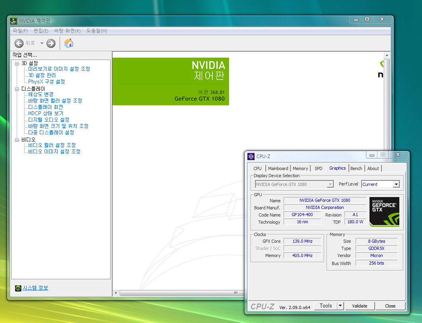Image resolution: width=422 pixels, height=323 pixels.
Task: Click the Validate button
Action: 360,306
